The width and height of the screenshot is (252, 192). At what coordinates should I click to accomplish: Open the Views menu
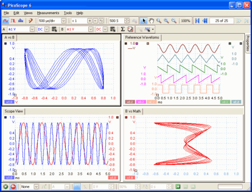pos(28,13)
